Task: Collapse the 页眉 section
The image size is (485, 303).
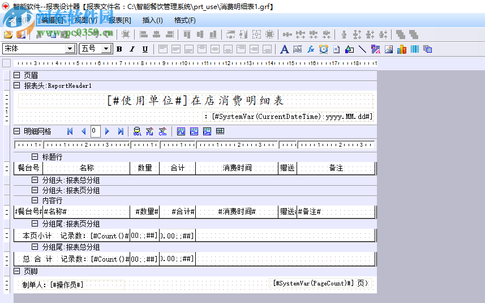Action: click(x=17, y=75)
